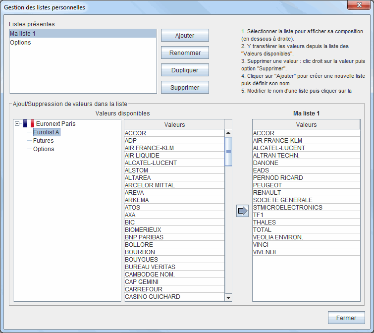The width and height of the screenshot is (374, 333).
Task: Click scroll up arrow of available values
Action: [x=228, y=133]
